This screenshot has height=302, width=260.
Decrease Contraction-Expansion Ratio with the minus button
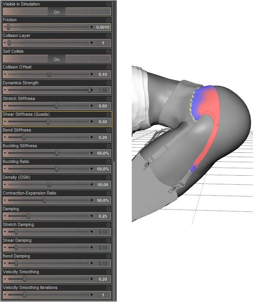pos(5,200)
